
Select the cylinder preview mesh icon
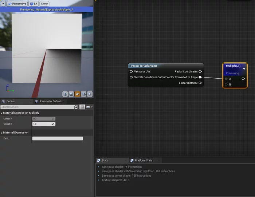(x=65, y=94)
